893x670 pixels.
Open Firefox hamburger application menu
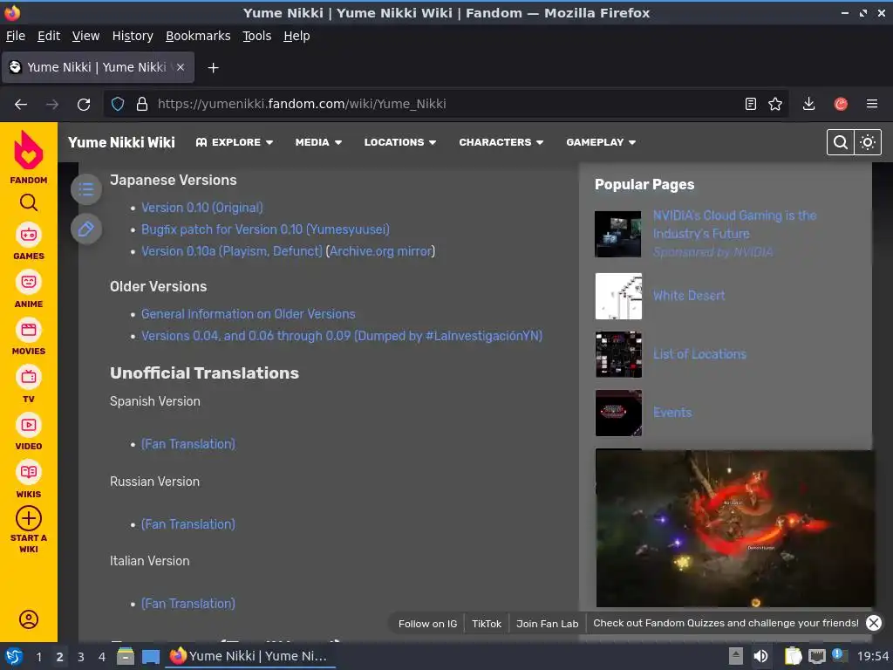[872, 104]
